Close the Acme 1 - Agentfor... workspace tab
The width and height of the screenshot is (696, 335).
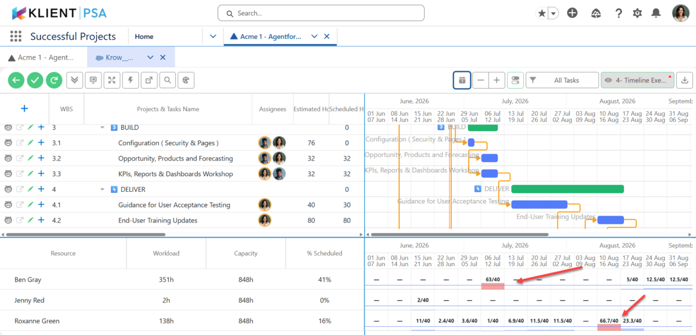click(x=327, y=36)
